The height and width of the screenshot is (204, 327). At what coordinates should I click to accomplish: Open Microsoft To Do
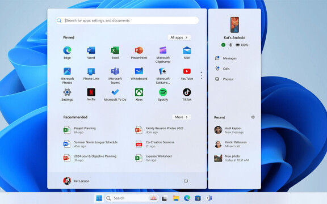point(115,95)
